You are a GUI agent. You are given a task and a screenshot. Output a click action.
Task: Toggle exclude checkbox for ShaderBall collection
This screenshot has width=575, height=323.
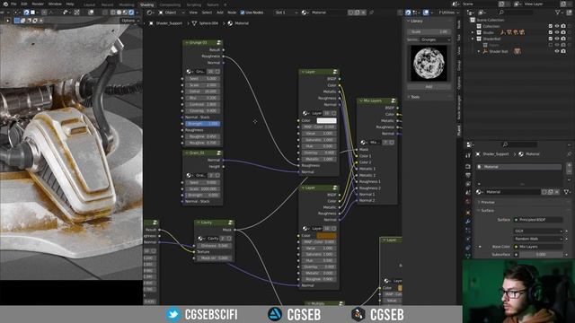click(x=551, y=39)
